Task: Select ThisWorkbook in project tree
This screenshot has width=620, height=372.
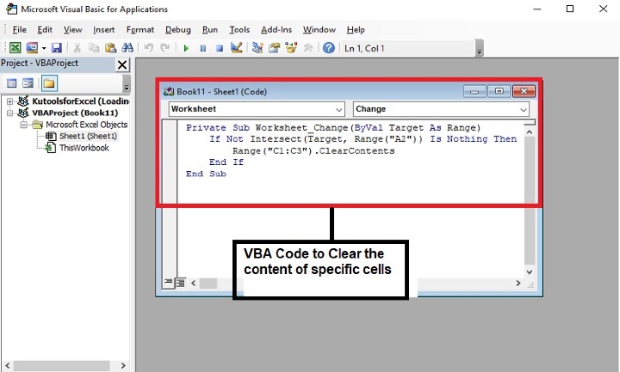Action: point(84,148)
